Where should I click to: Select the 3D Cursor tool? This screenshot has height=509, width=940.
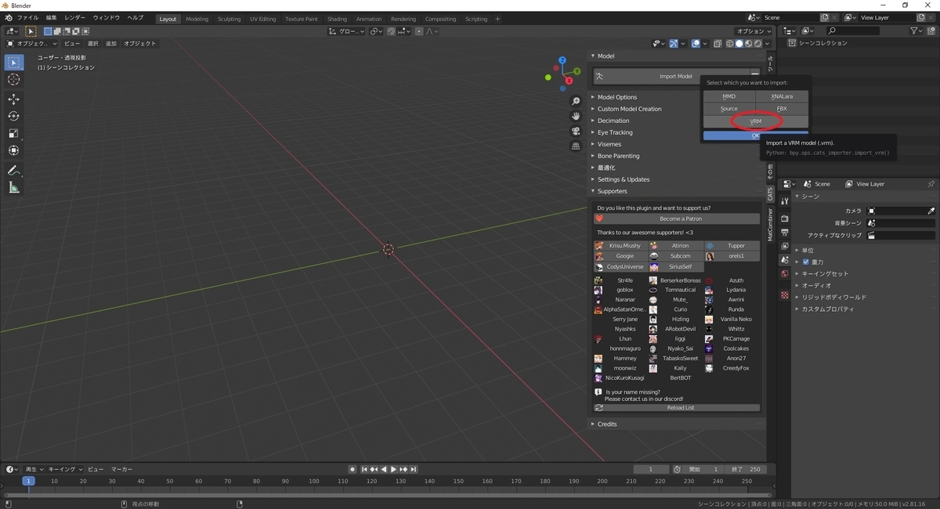point(13,80)
